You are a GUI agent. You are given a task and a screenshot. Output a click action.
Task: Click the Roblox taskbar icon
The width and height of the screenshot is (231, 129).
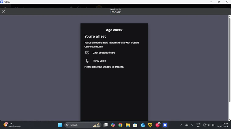point(165,125)
